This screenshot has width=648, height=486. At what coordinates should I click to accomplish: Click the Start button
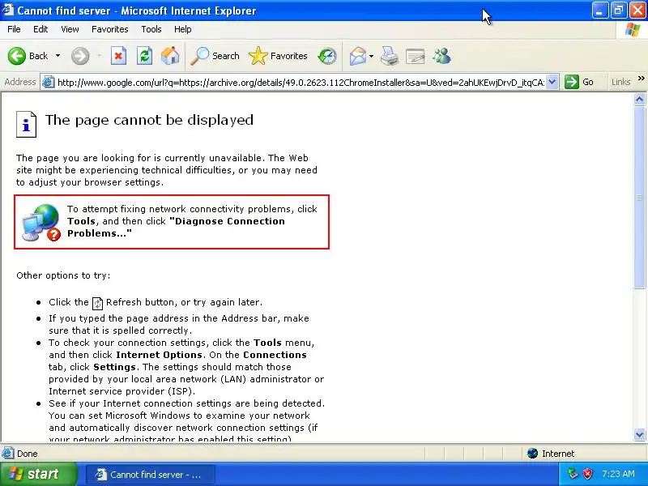[38, 474]
